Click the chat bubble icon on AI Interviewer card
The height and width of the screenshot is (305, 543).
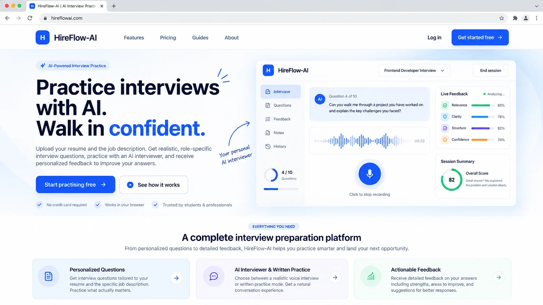coord(214,276)
